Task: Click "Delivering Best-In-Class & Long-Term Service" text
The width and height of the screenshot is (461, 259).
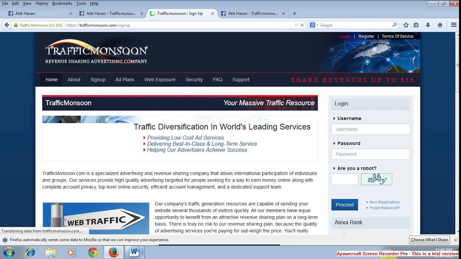Action: coord(202,144)
